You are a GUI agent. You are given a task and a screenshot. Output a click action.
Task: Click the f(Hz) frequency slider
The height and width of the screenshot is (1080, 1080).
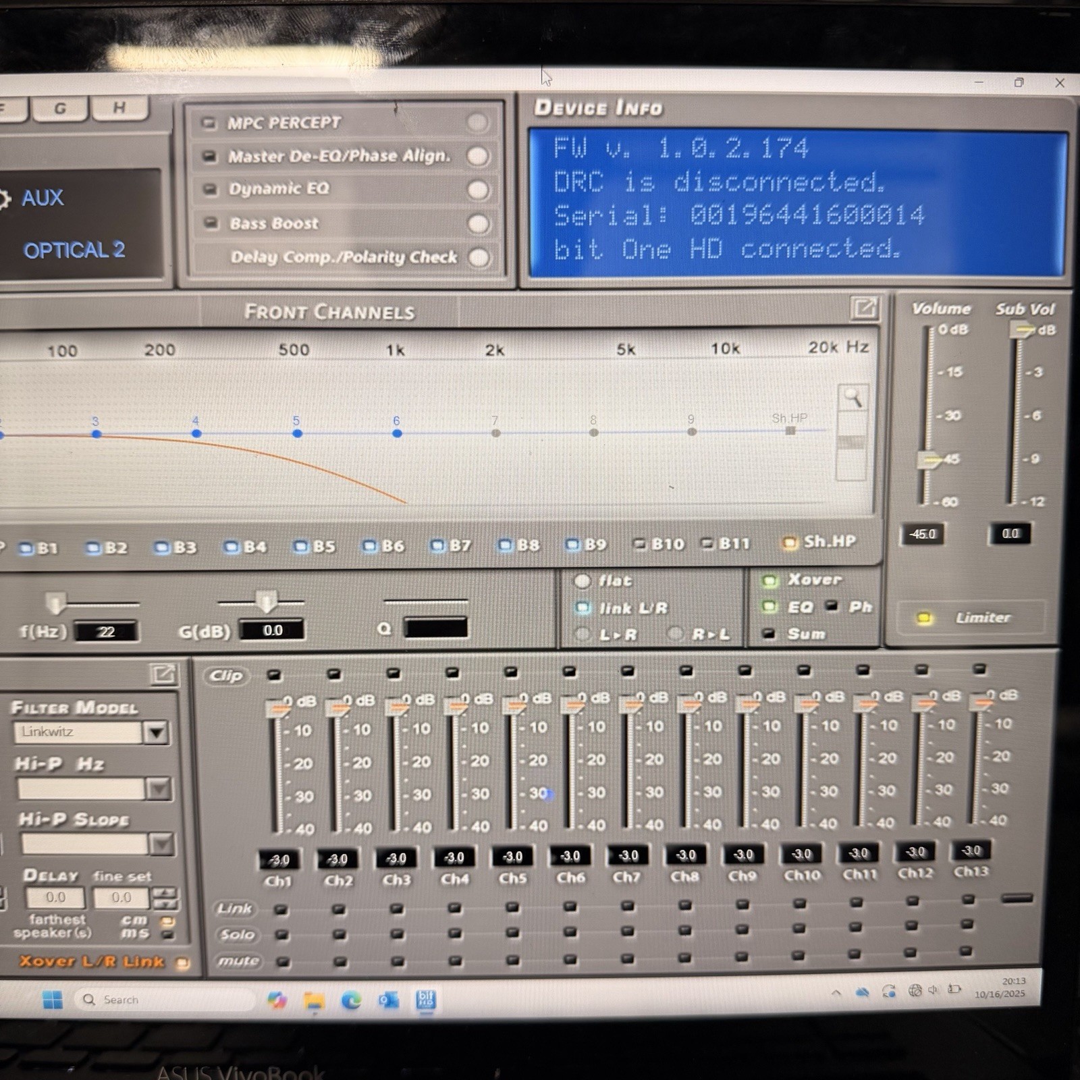(55, 602)
